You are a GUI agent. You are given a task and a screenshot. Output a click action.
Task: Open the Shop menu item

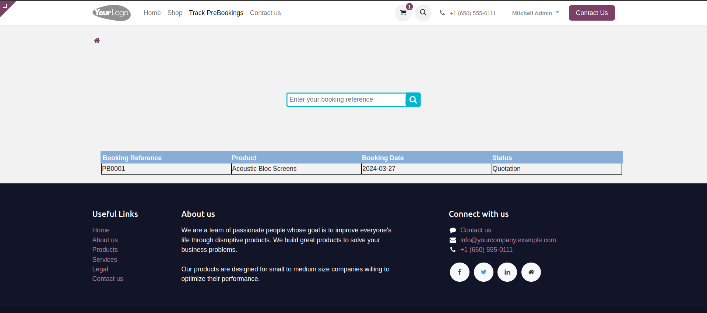[x=175, y=13]
